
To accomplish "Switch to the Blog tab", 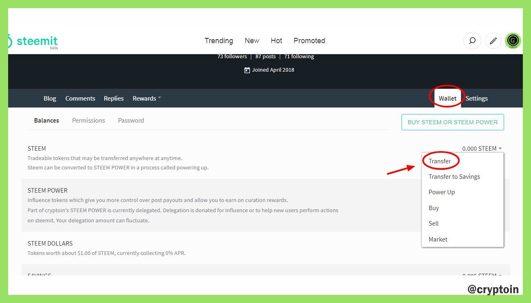I will coord(50,98).
